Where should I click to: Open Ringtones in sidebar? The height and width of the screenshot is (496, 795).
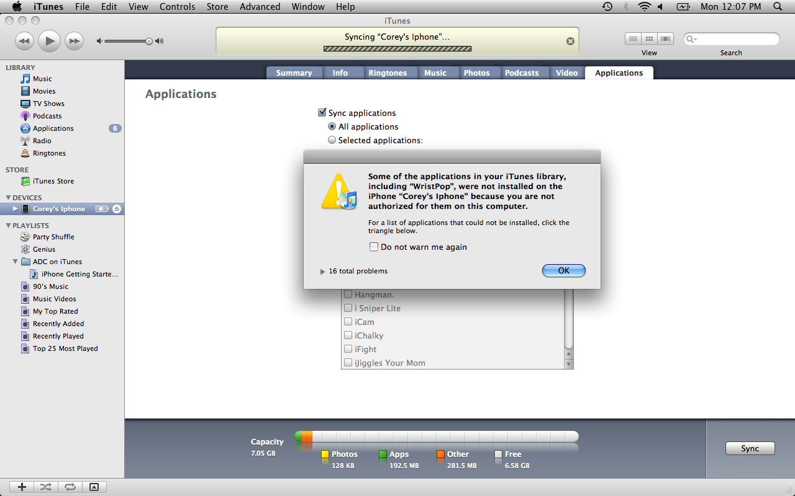(49, 153)
